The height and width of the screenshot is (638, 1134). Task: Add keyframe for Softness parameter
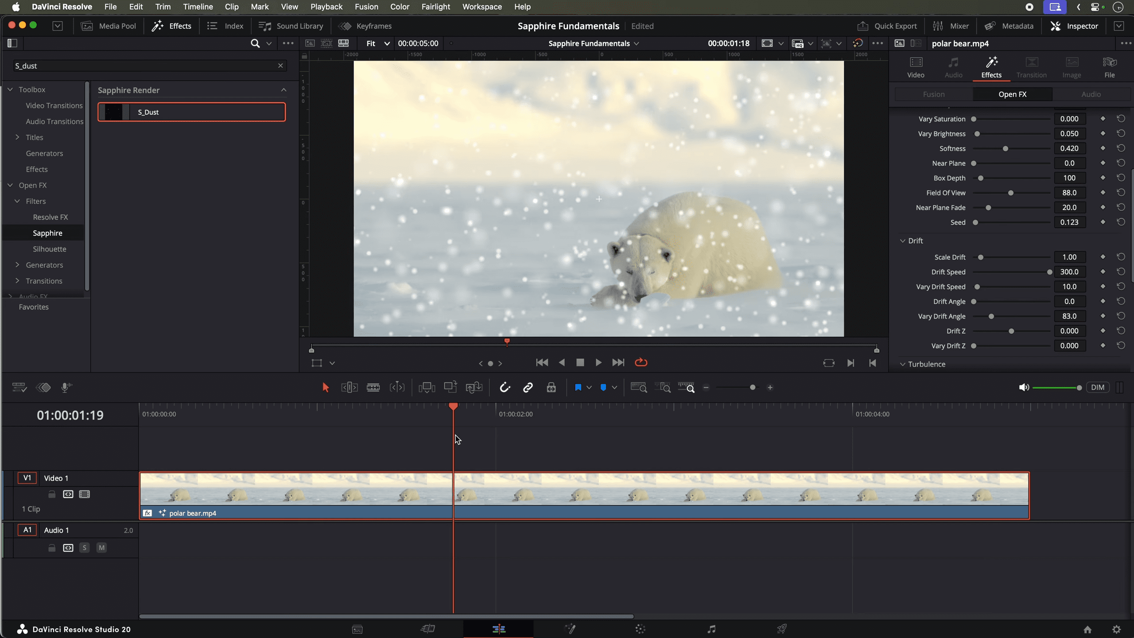[x=1103, y=148]
